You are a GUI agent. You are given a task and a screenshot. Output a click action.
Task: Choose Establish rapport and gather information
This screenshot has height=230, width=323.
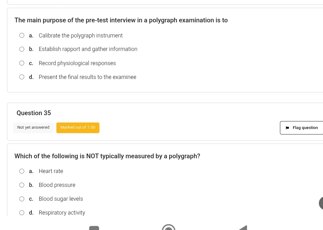22,49
